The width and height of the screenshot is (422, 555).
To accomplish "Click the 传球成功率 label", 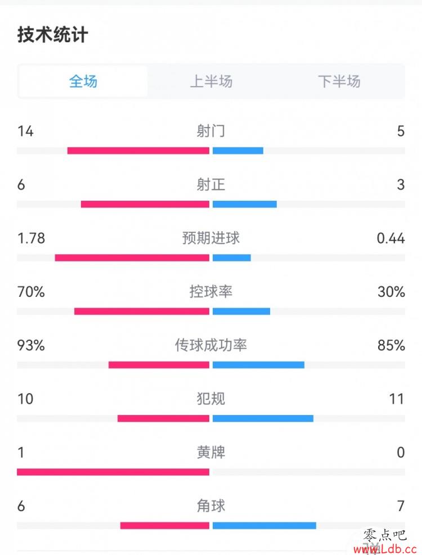I will pyautogui.click(x=211, y=345).
